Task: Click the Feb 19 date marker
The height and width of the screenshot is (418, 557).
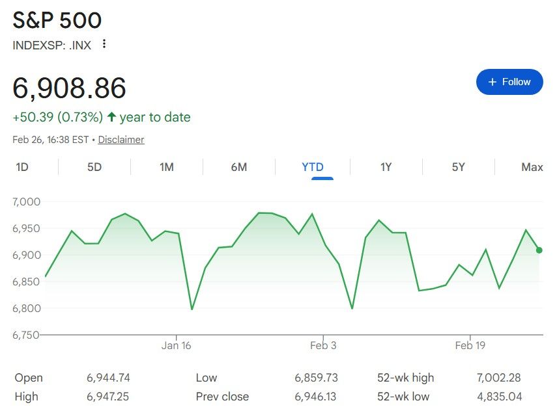Action: point(470,345)
